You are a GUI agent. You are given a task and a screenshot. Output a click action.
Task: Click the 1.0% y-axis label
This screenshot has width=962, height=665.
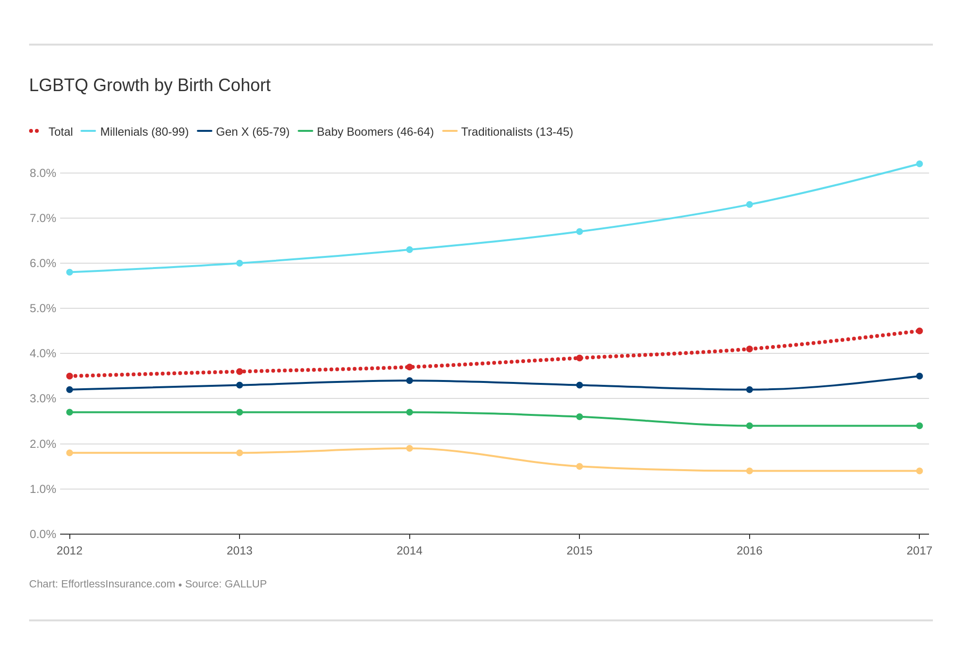tap(43, 489)
